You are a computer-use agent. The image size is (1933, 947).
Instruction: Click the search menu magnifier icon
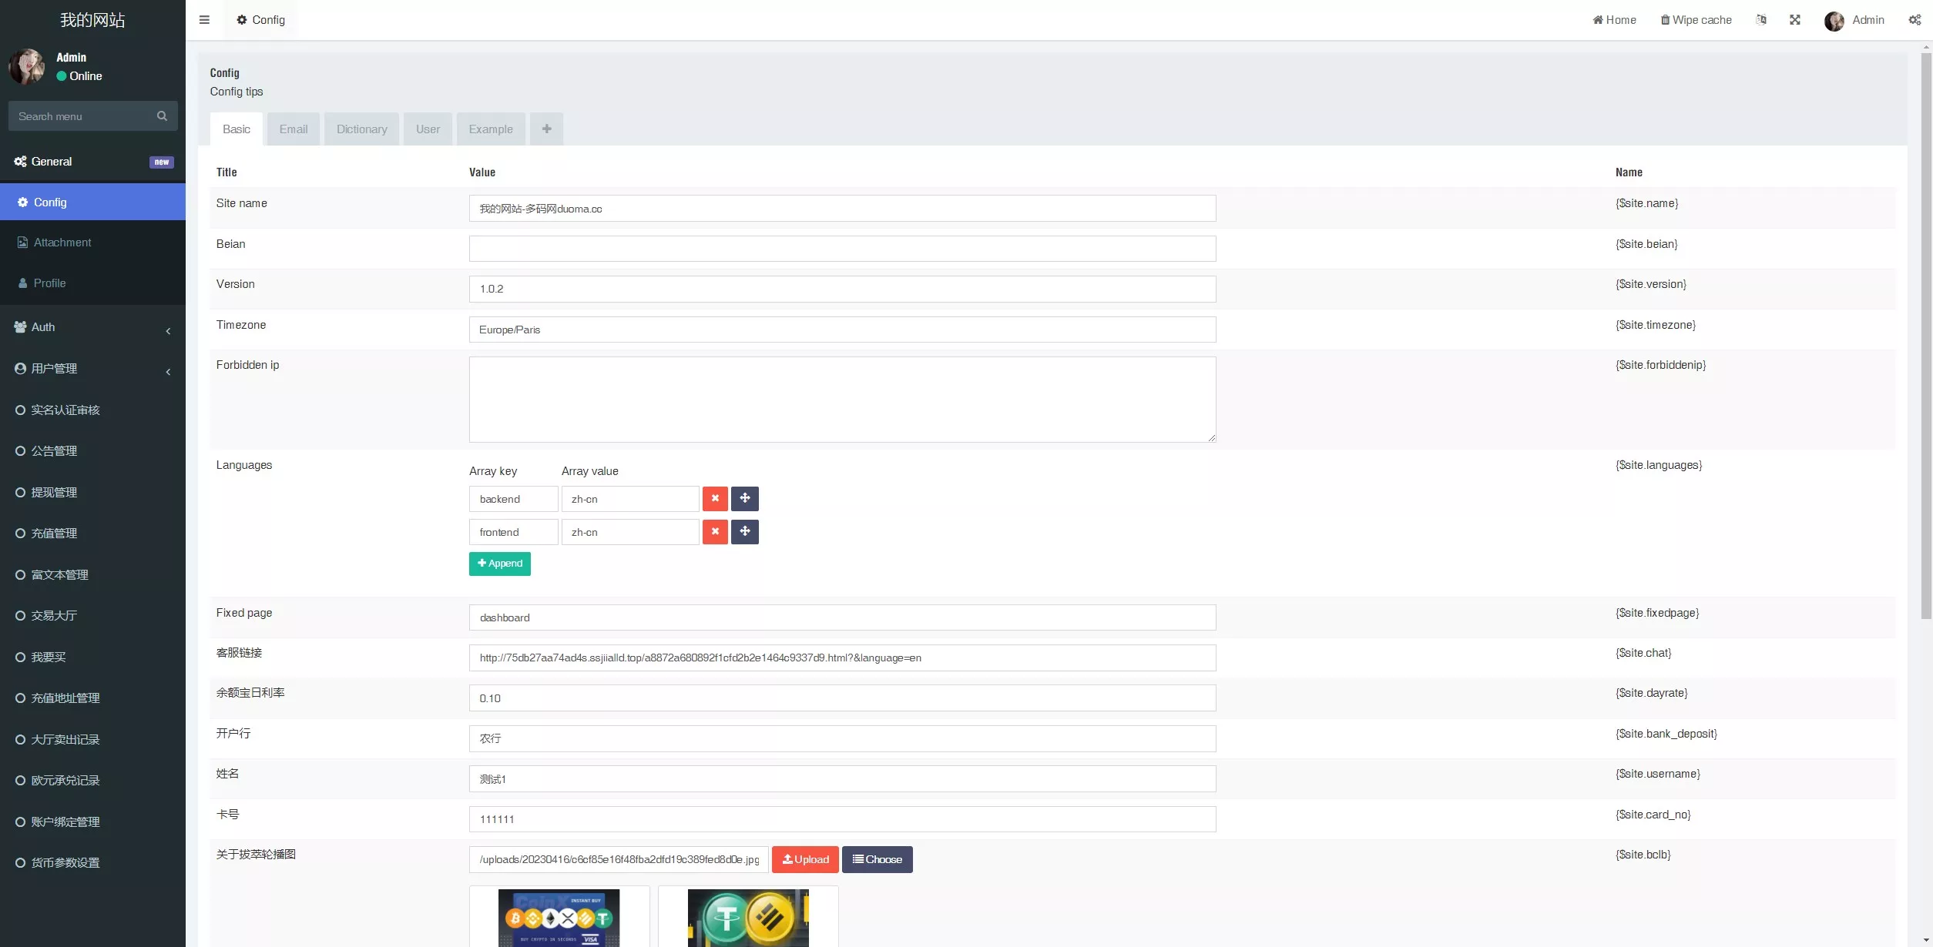[162, 116]
